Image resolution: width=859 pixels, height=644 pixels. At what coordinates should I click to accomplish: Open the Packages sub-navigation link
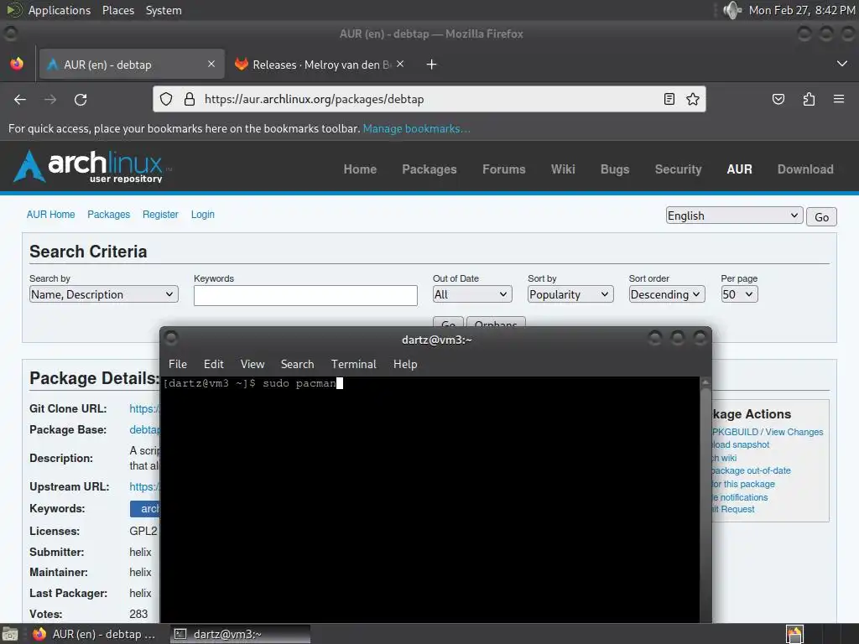(108, 215)
